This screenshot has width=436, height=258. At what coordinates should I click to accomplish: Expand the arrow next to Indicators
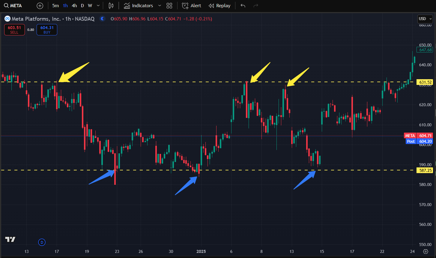coord(160,6)
